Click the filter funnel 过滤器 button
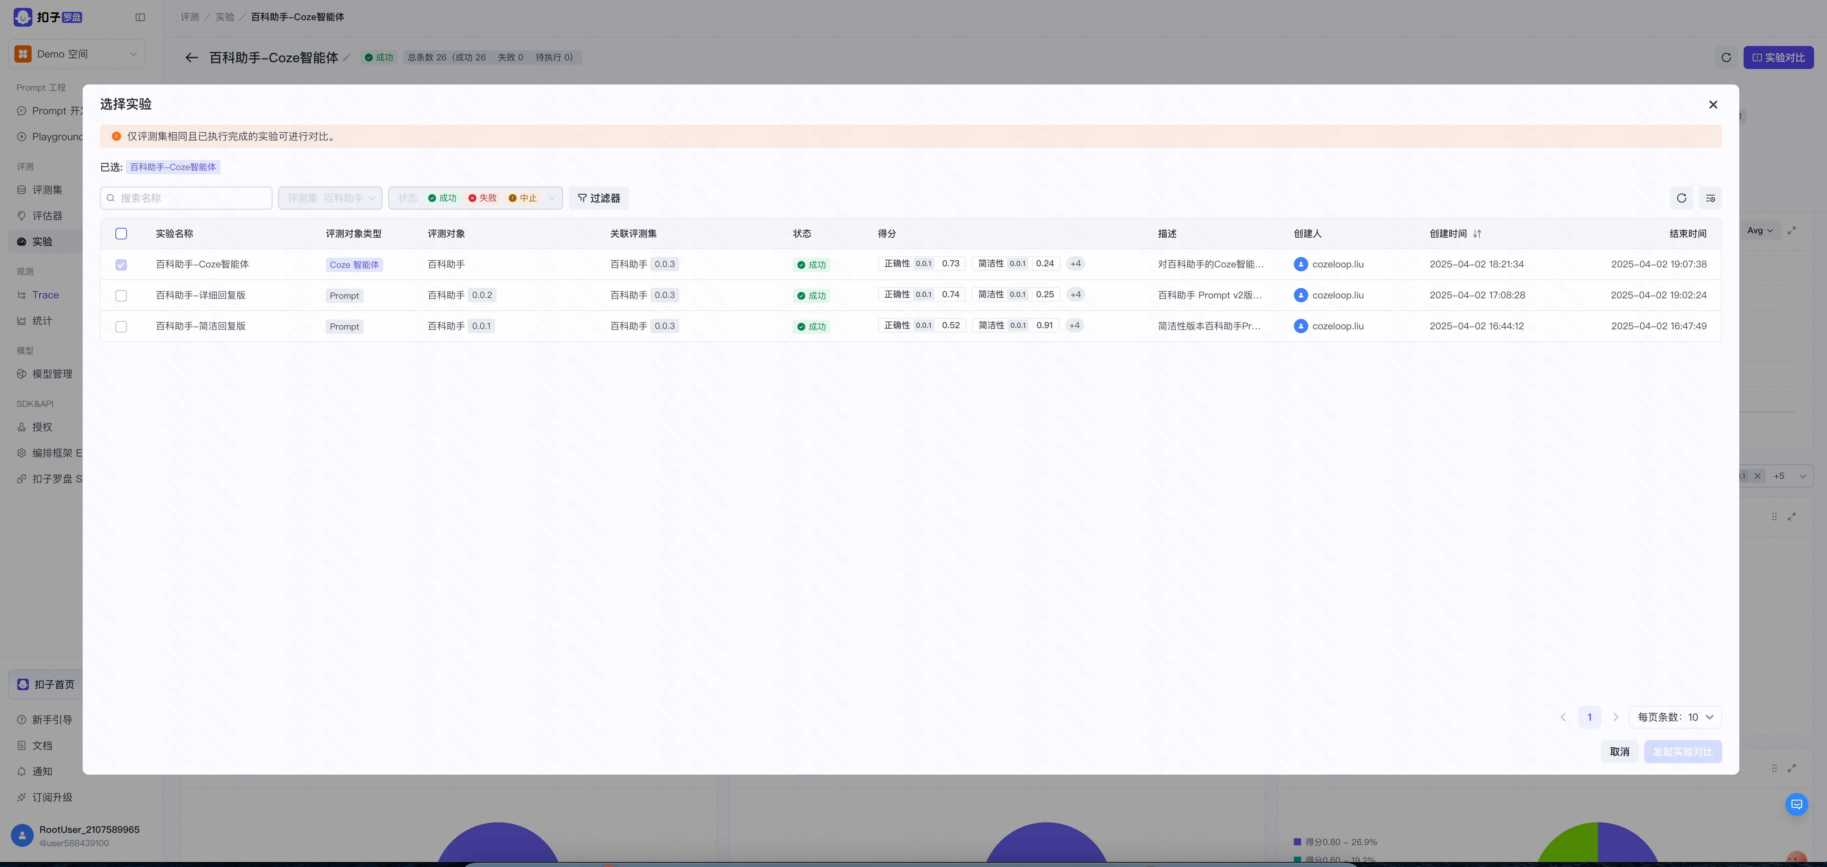 pyautogui.click(x=599, y=198)
